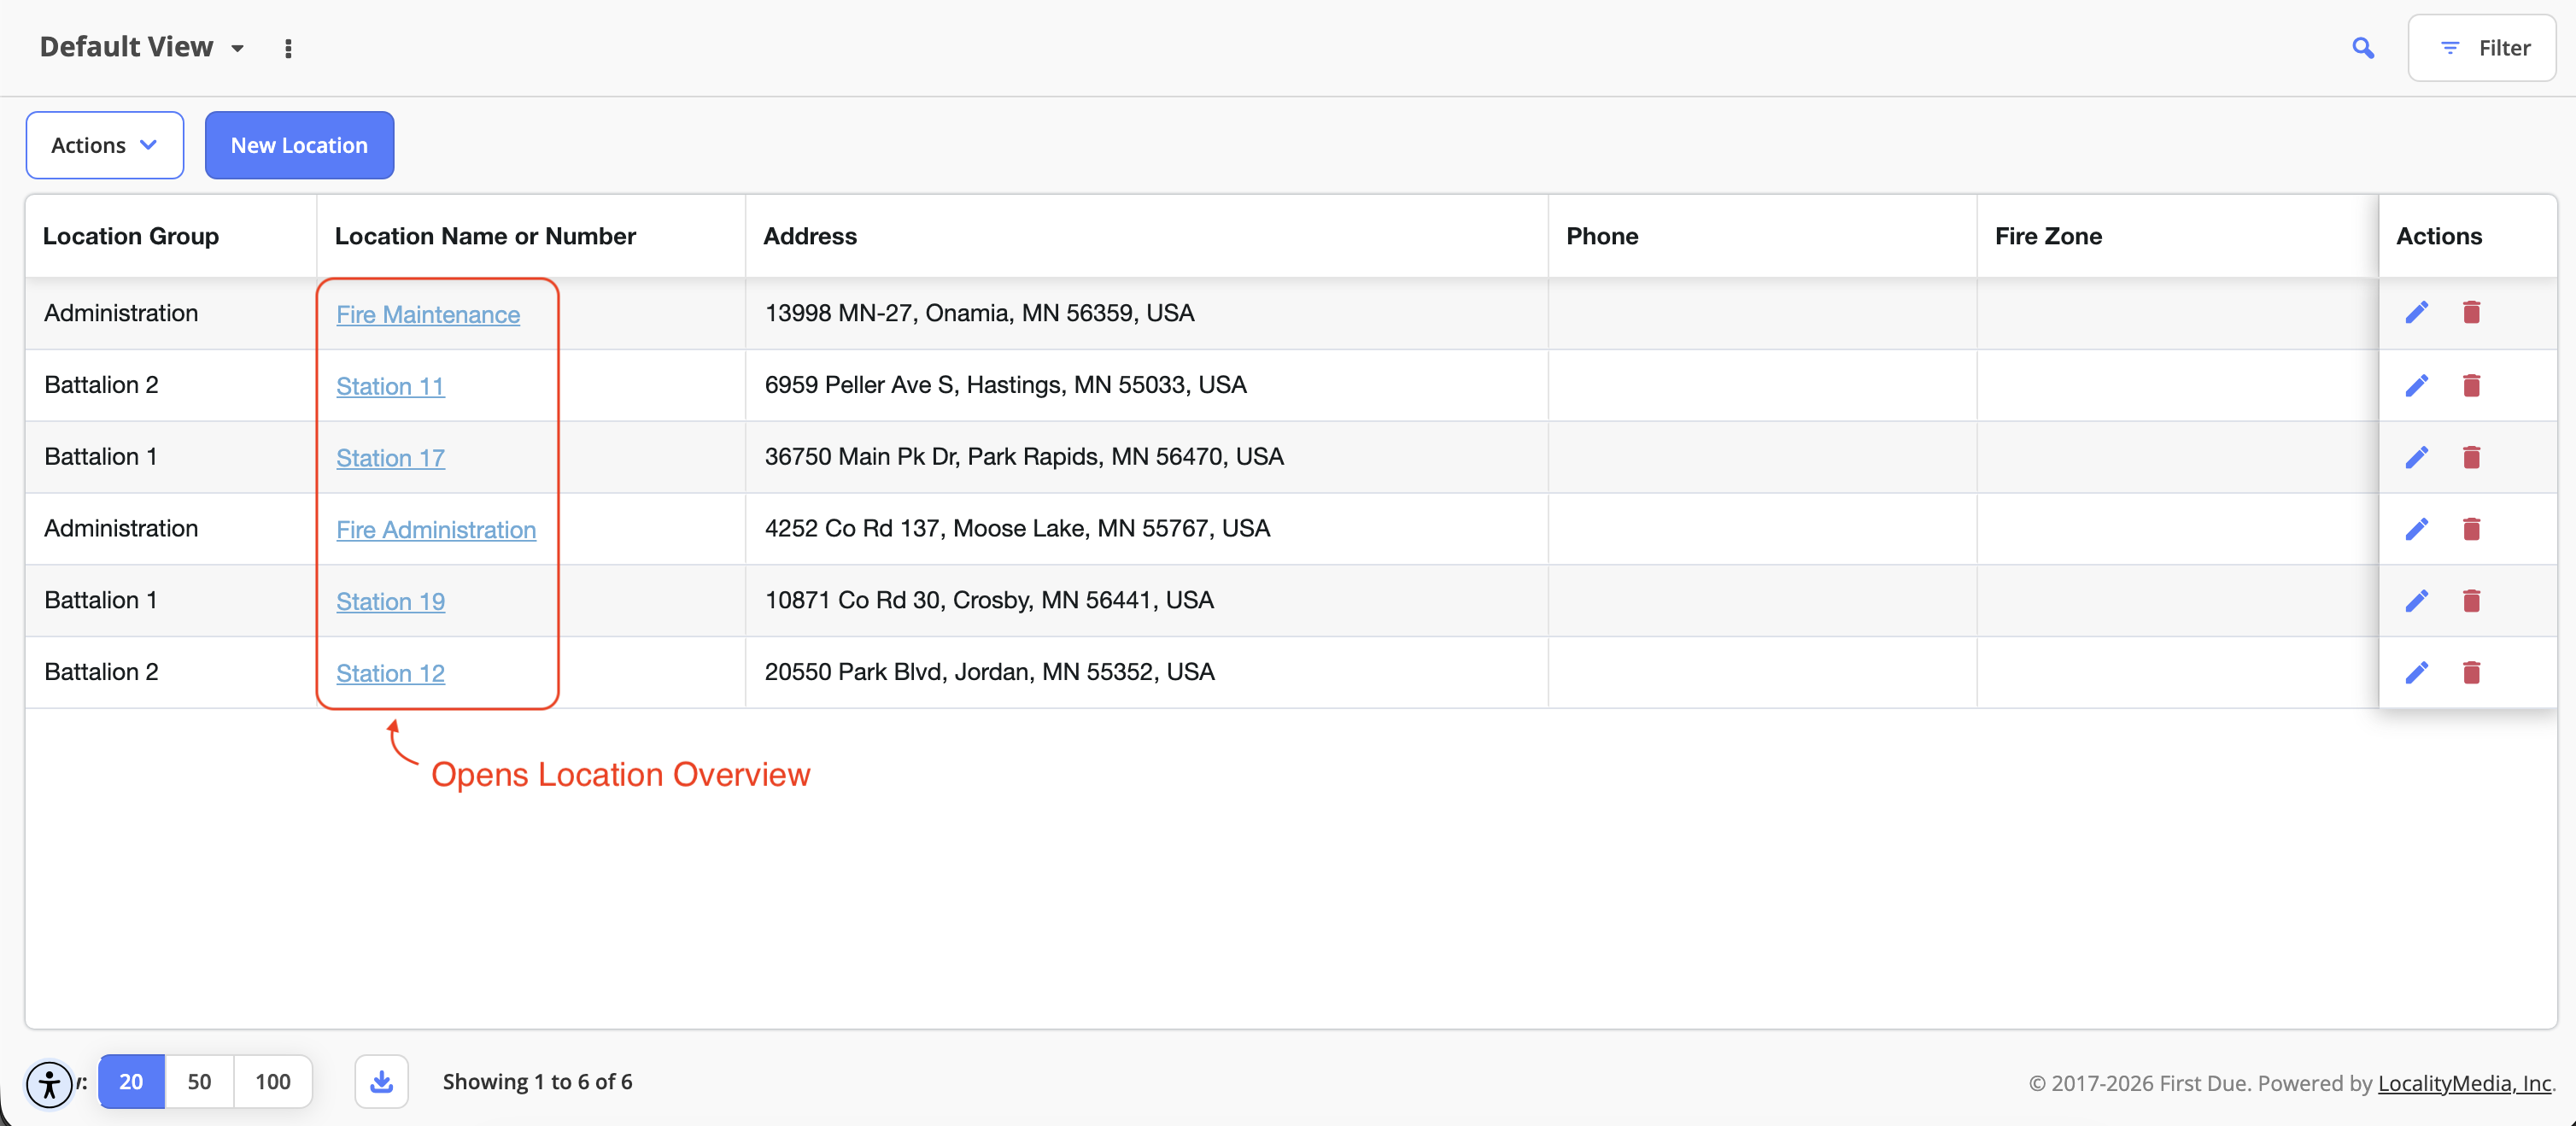Edit the Station 19 row
The width and height of the screenshot is (2576, 1126).
2417,601
